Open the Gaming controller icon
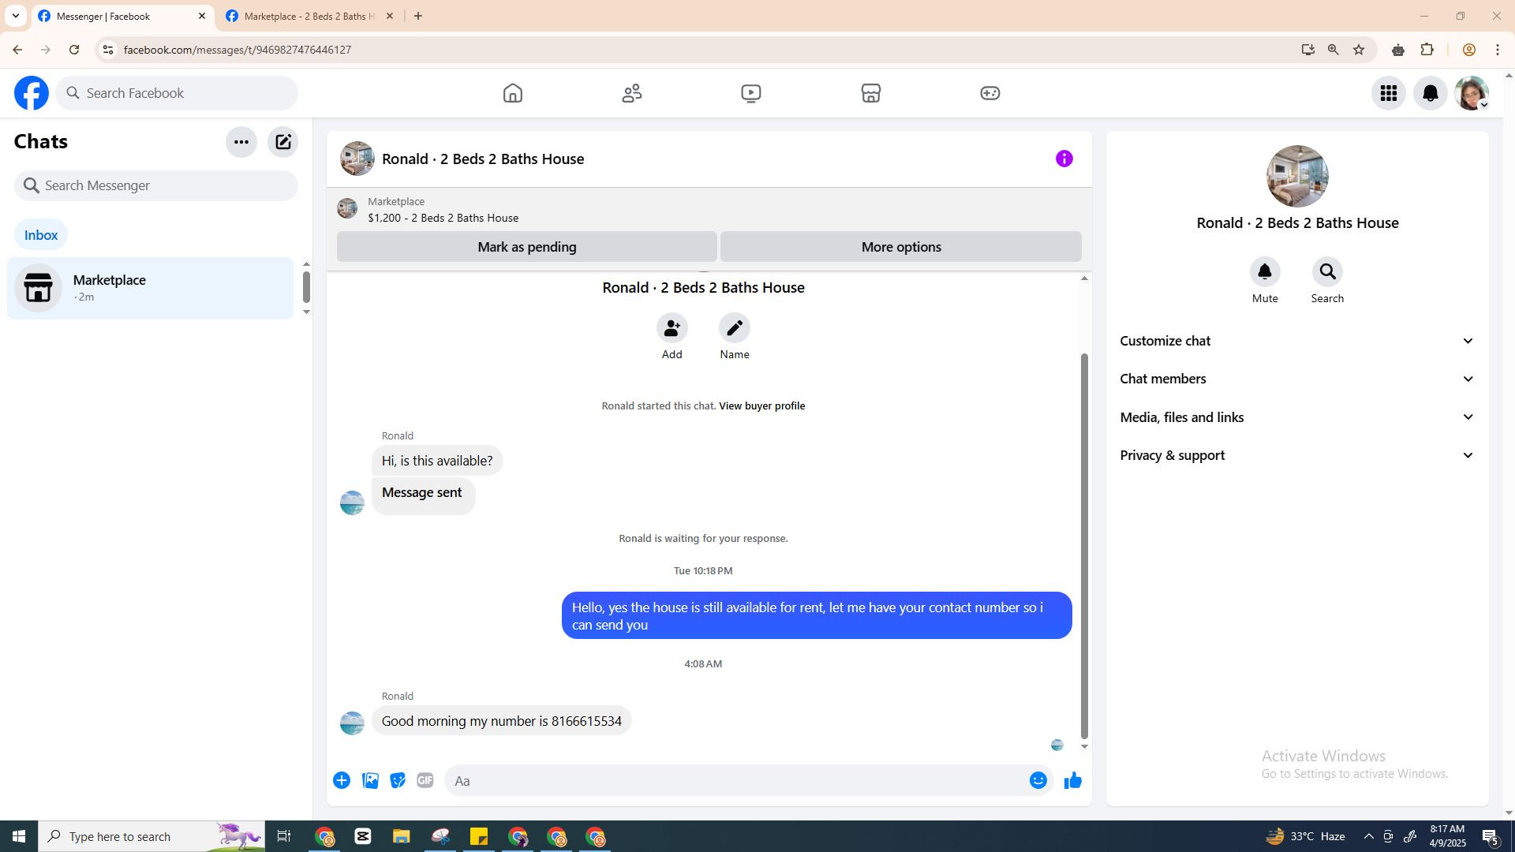 (x=989, y=93)
